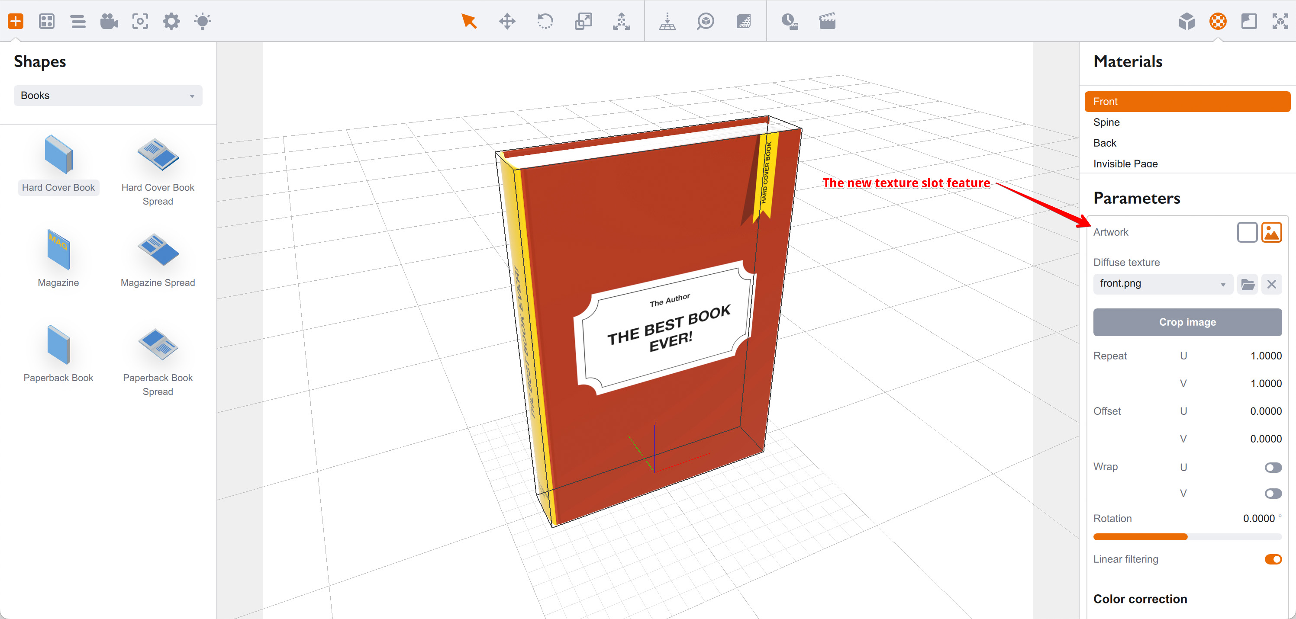The image size is (1296, 619).
Task: Select the Rotate tool
Action: coord(545,21)
